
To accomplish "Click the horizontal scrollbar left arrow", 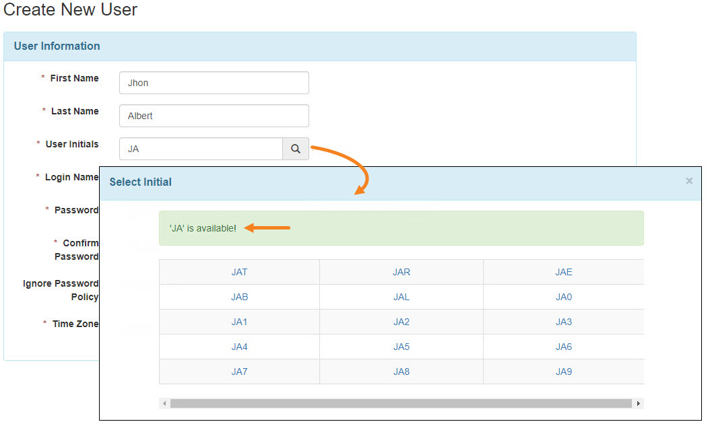I will 164,403.
